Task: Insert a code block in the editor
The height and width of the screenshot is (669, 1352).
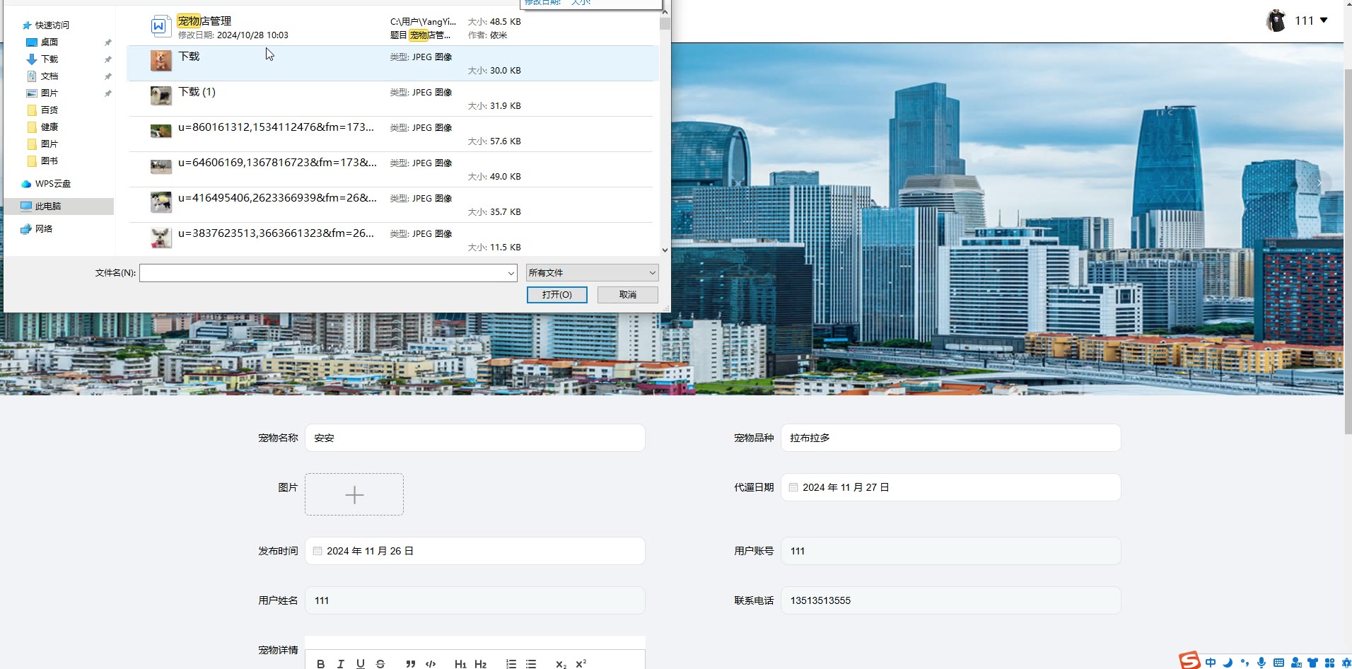Action: pyautogui.click(x=431, y=663)
